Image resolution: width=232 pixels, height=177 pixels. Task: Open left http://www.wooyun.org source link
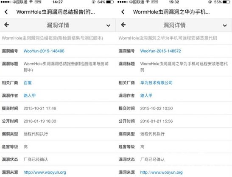(x=45, y=172)
